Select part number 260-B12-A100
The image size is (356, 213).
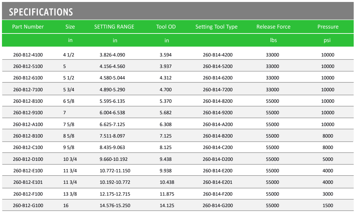[28, 124]
